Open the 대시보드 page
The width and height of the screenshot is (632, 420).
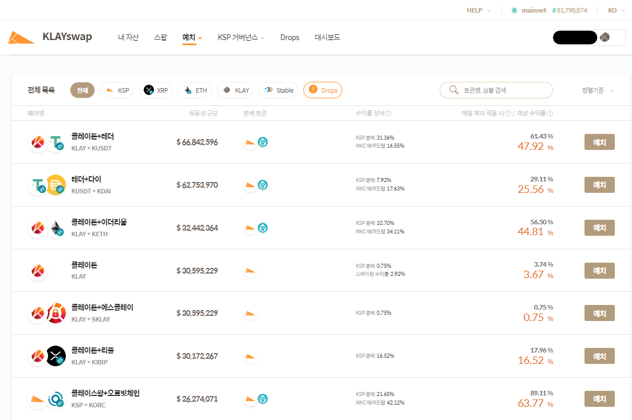pyautogui.click(x=327, y=38)
